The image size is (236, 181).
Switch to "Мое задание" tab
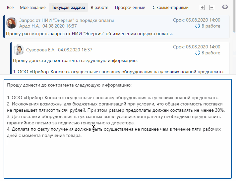coord(32,7)
